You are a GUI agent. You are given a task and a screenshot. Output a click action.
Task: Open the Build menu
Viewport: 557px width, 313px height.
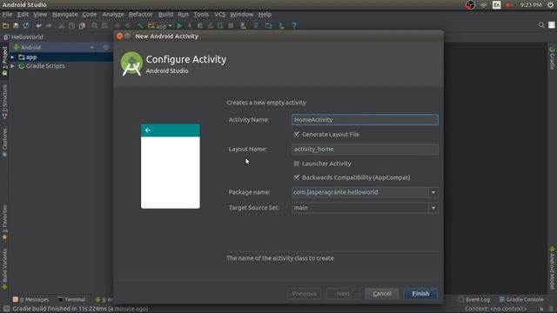point(165,15)
